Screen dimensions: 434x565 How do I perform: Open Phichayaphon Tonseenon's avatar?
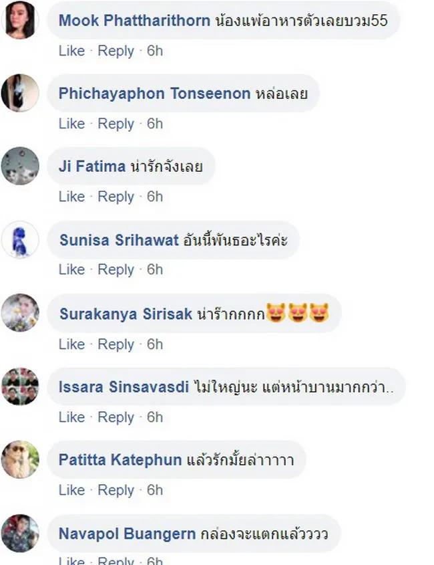20,93
